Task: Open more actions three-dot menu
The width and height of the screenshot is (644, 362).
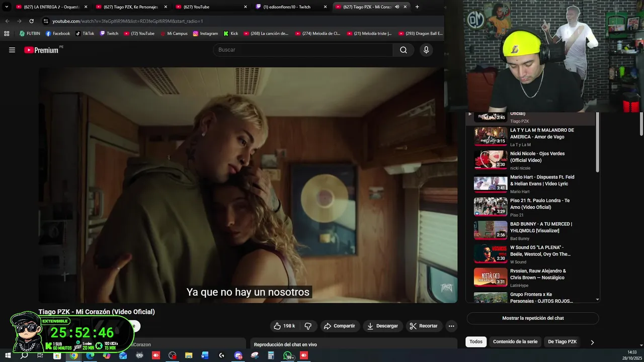Action: [x=451, y=326]
